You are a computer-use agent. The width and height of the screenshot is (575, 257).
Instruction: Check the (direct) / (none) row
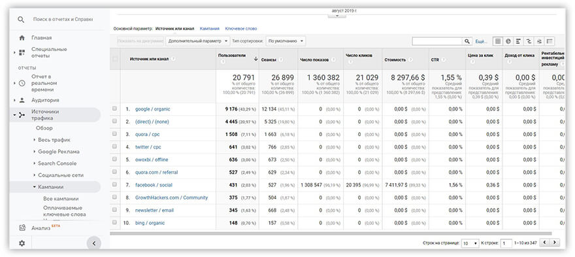click(x=114, y=122)
